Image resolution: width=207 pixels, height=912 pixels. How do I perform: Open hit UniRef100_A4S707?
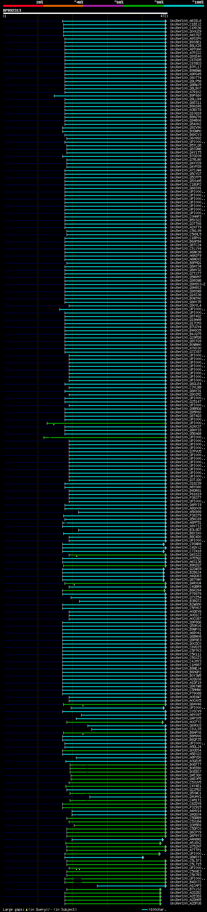[x=185, y=35]
